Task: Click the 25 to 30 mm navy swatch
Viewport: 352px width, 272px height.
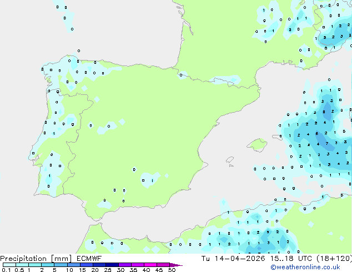Action: coord(112,265)
